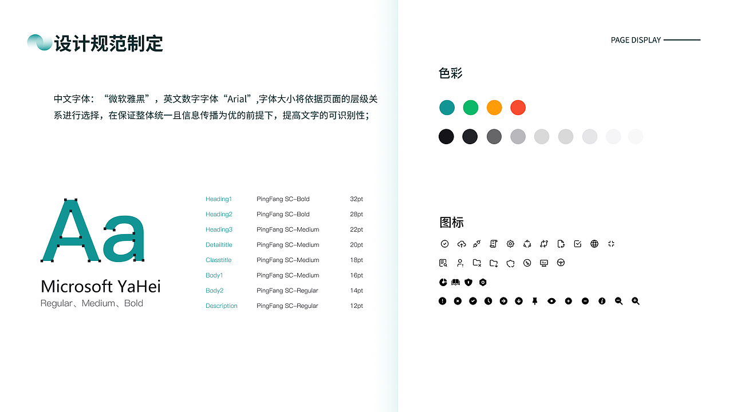
Task: Select the cloud upload icon
Action: pyautogui.click(x=462, y=244)
